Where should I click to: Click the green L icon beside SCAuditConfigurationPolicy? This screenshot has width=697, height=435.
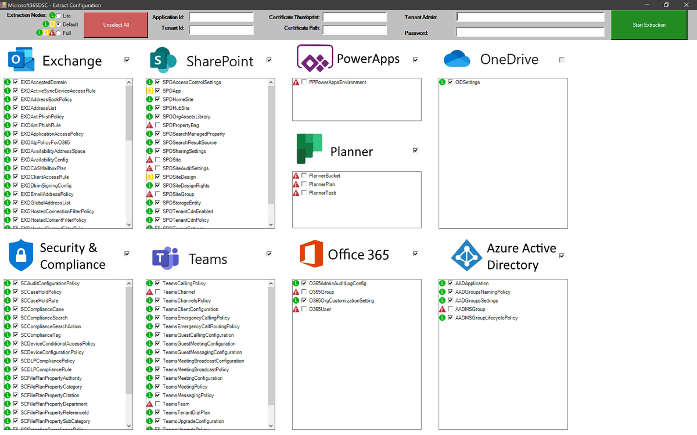pyautogui.click(x=8, y=283)
